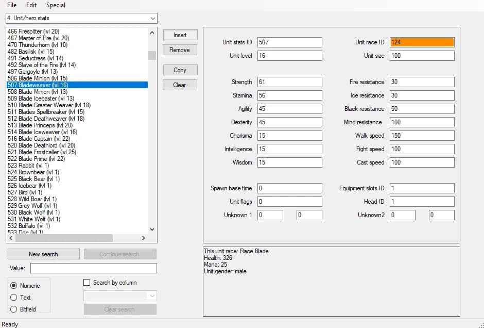Click the Ice resistance field
Image resolution: width=484 pixels, height=328 pixels.
pos(422,95)
